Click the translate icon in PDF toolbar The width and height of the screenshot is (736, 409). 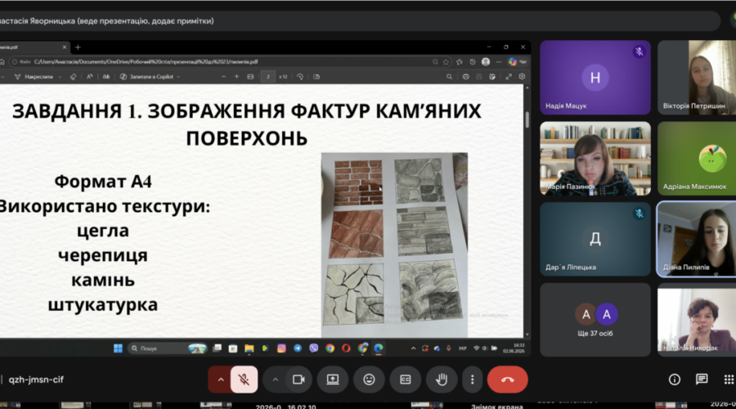click(x=106, y=77)
